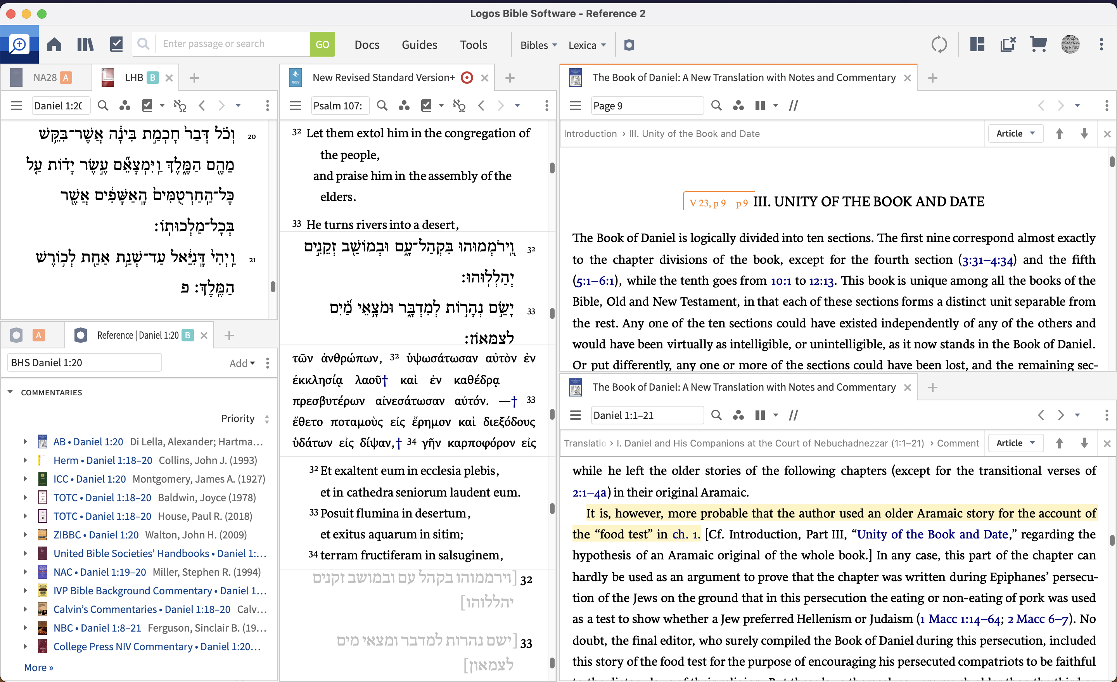Open the Tools menu
The width and height of the screenshot is (1117, 682).
pos(473,45)
